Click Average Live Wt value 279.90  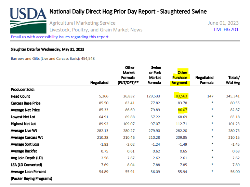click(154, 131)
